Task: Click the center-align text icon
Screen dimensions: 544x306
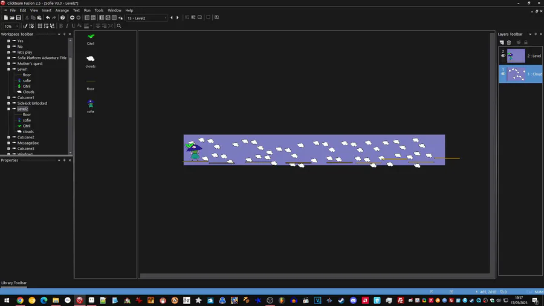Action: (98, 26)
